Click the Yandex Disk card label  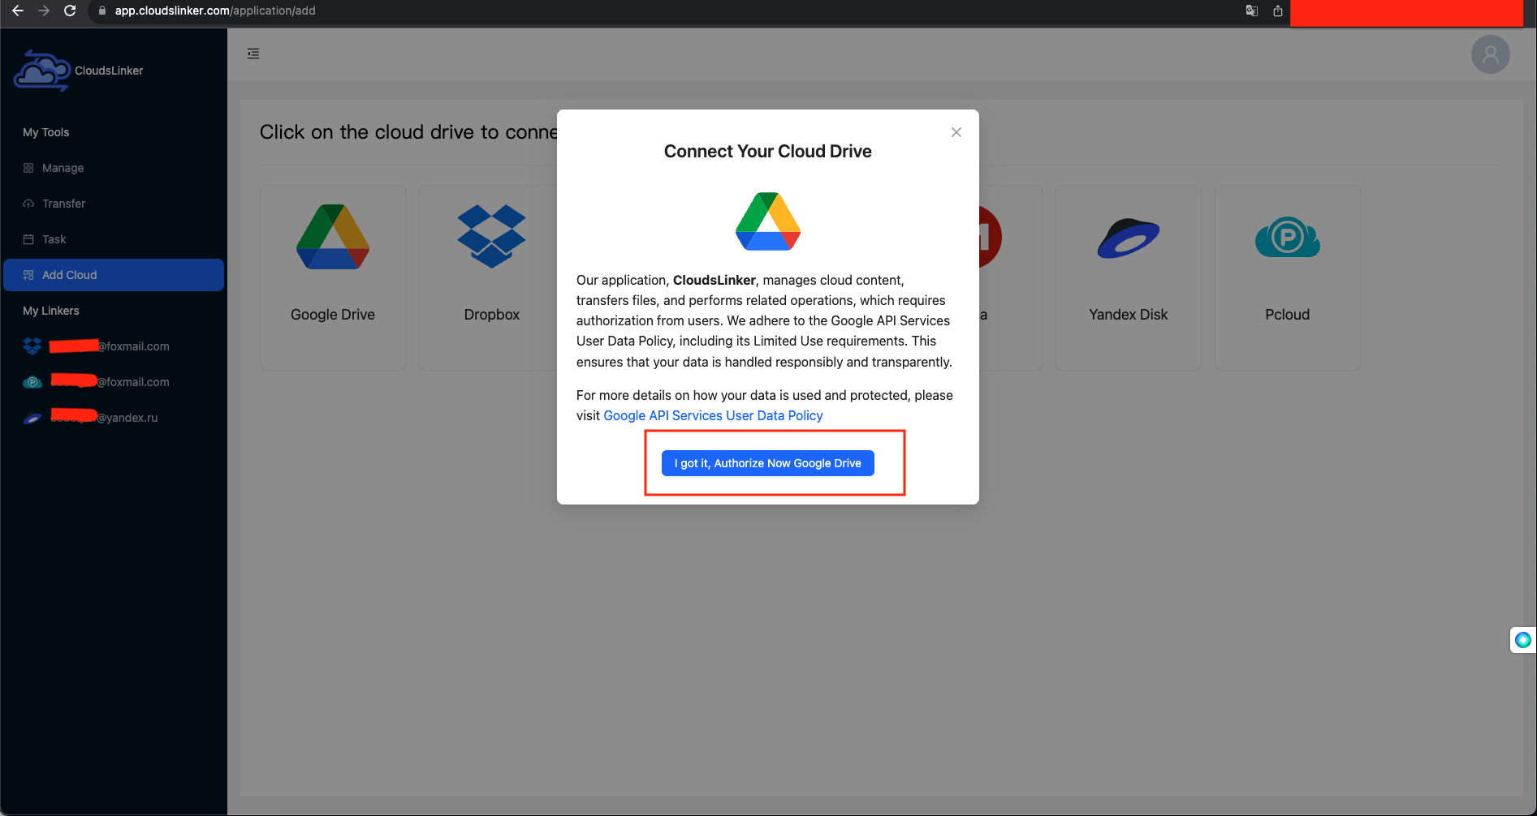point(1129,315)
